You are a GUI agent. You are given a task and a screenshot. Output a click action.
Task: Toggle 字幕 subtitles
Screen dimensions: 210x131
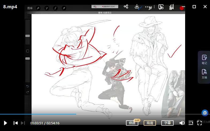point(167,123)
